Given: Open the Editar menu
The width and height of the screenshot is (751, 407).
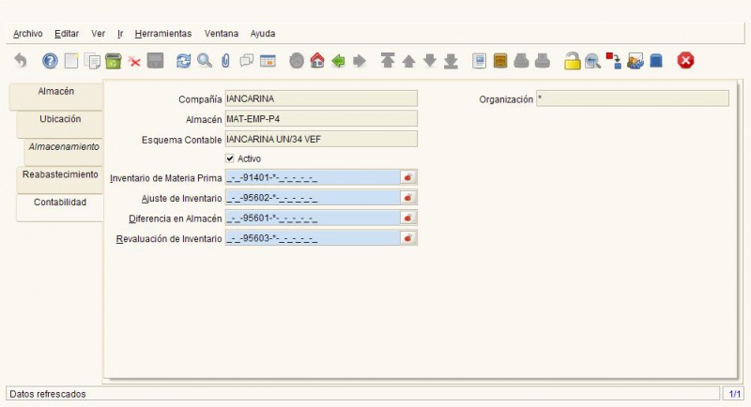Looking at the screenshot, I should [x=67, y=34].
